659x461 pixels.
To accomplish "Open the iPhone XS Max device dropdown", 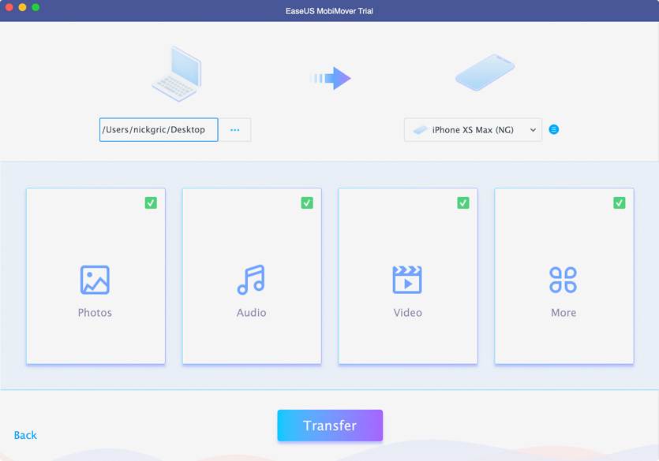I will (472, 130).
